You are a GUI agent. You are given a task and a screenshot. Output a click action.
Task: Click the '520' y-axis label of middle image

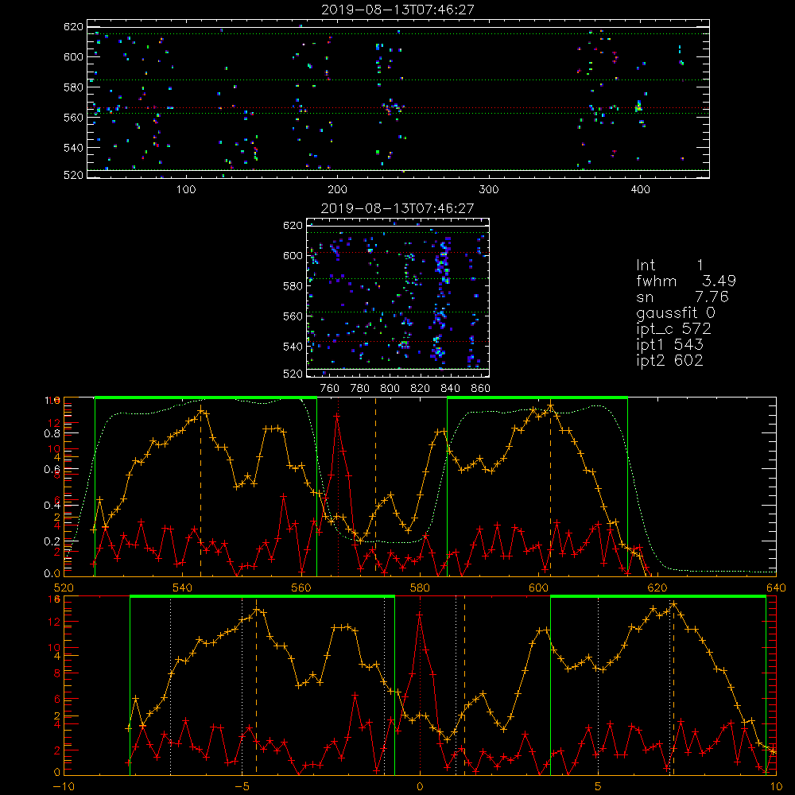tap(293, 374)
